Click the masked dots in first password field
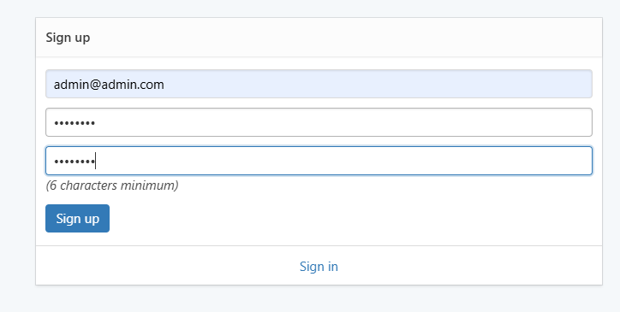 tap(75, 123)
